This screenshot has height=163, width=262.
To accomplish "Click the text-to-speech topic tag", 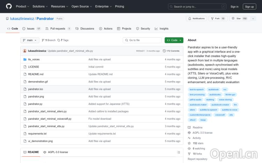I will (x=197, y=90).
